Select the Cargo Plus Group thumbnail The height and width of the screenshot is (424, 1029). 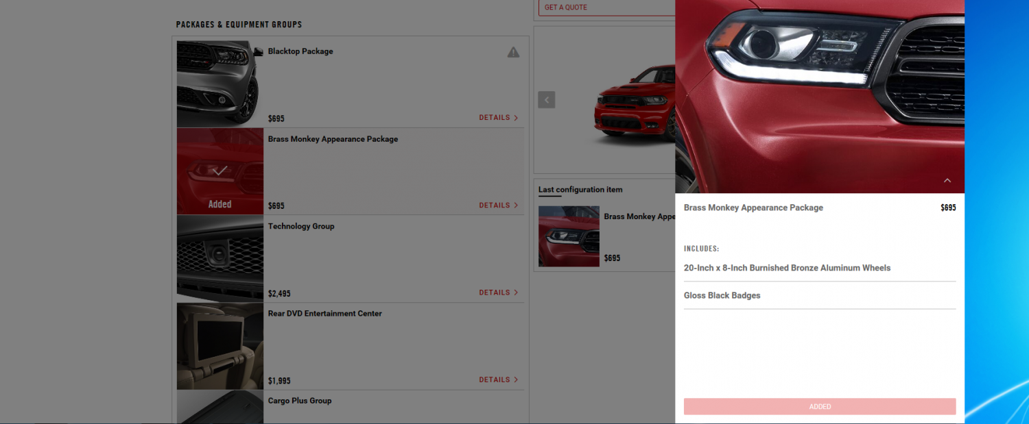pyautogui.click(x=220, y=407)
